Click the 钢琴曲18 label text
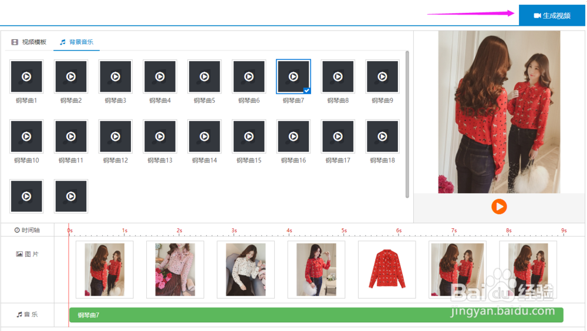Viewport: 587px width, 331px height. pos(382,160)
